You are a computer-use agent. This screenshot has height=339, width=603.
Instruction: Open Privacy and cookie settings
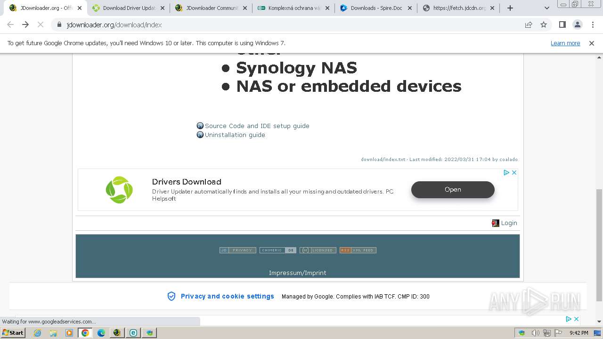point(228,296)
